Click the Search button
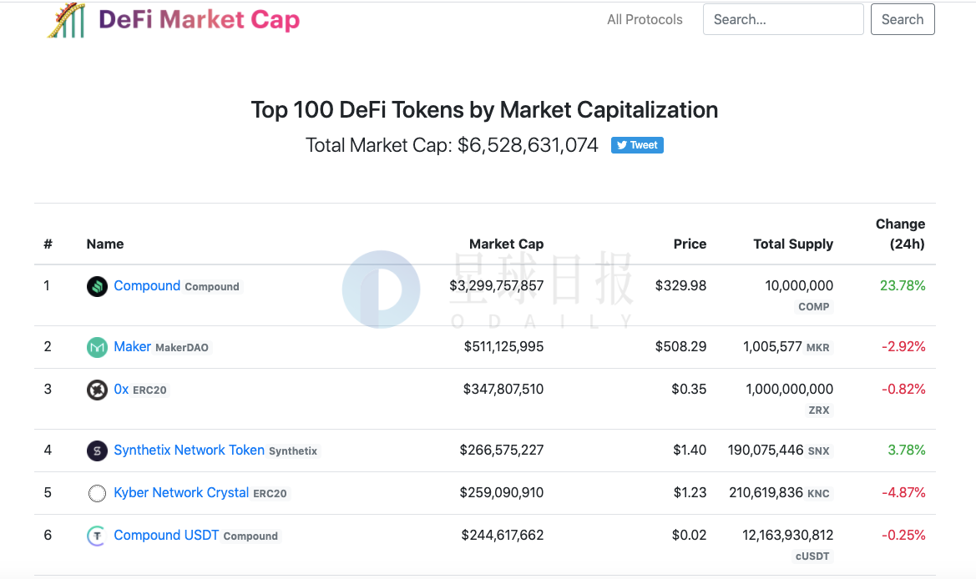 [903, 19]
